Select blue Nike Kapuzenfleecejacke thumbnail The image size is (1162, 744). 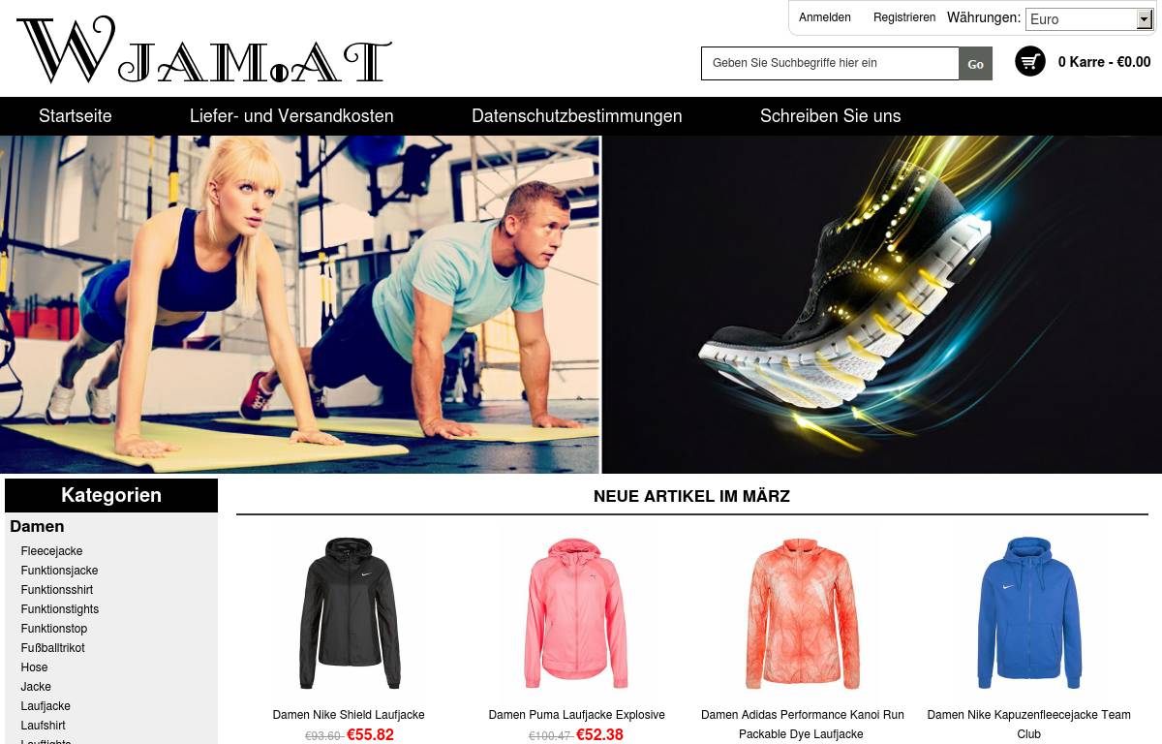1029,613
